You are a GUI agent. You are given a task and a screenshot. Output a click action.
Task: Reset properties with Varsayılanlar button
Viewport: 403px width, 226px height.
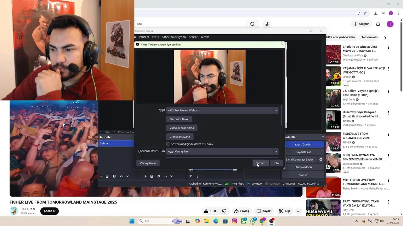pyautogui.click(x=148, y=163)
